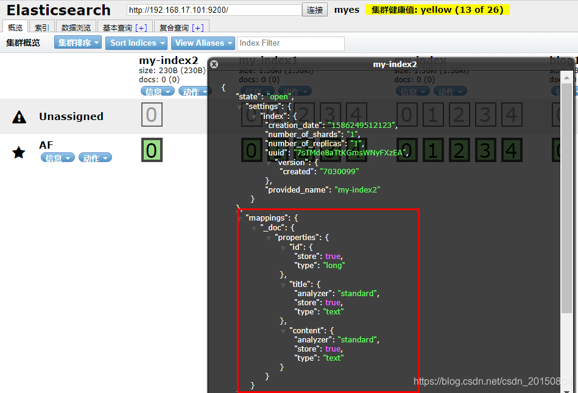Click the cluster name myes
Image resolution: width=578 pixels, height=393 pixels.
[347, 10]
